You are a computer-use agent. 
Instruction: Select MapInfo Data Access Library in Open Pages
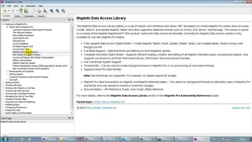point(13,122)
